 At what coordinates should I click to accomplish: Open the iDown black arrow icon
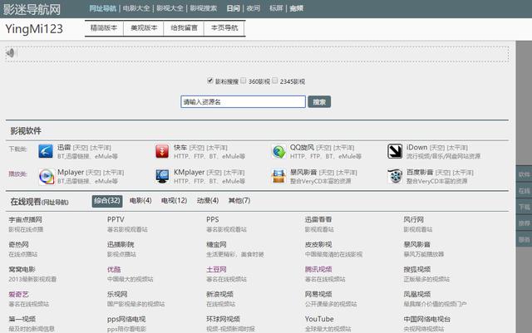point(395,151)
